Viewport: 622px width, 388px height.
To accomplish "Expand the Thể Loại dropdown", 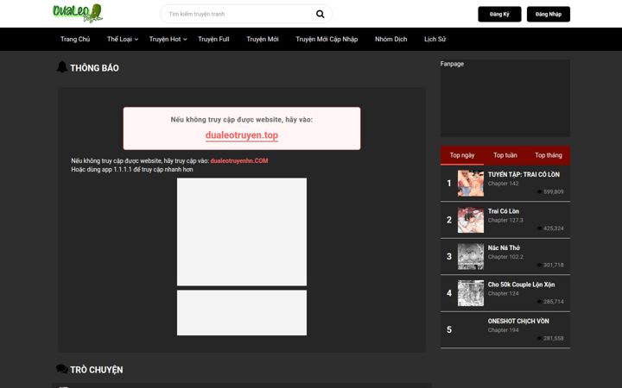I will point(122,39).
